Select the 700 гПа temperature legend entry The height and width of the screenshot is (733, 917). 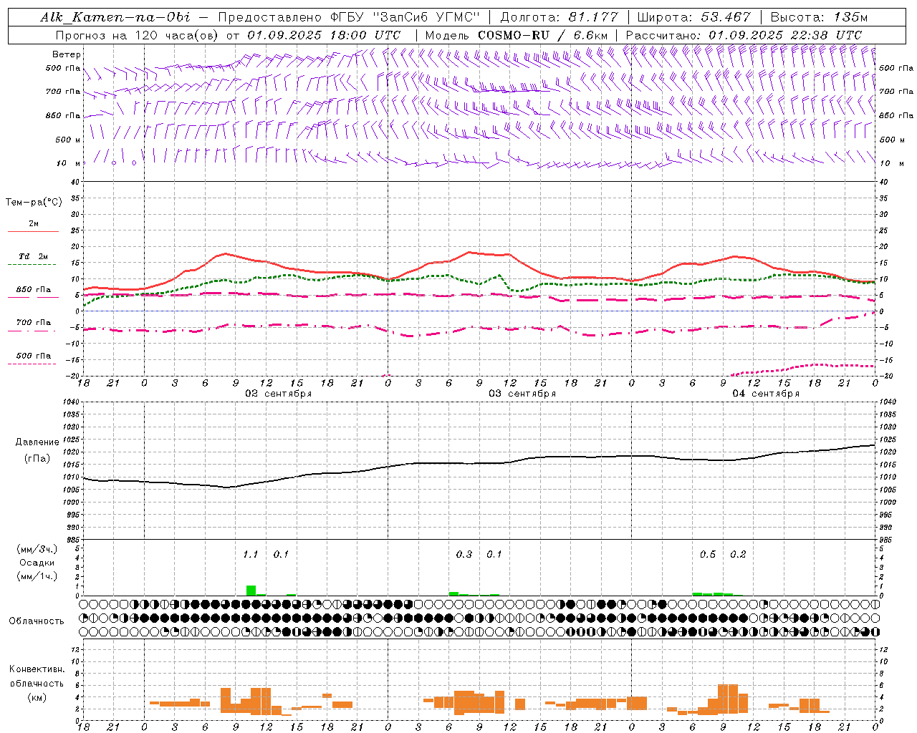(x=34, y=323)
